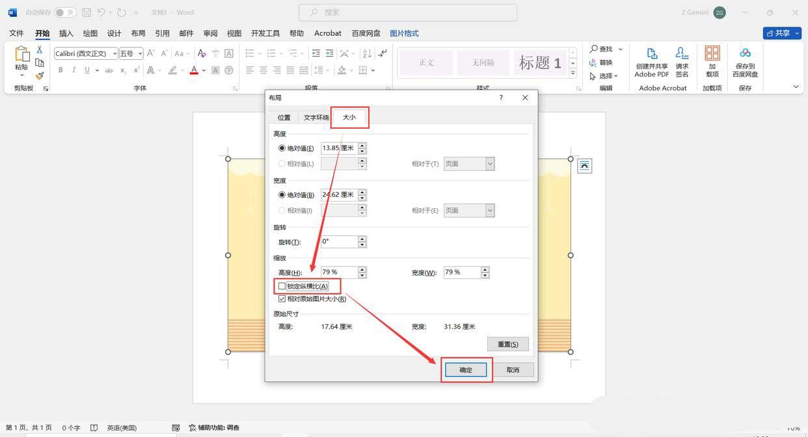Expand the font name dropdown list

coord(114,53)
